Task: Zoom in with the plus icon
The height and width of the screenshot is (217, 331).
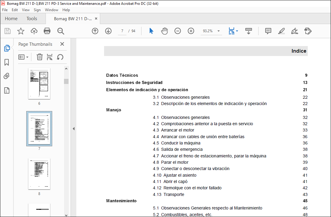Action: [x=191, y=31]
